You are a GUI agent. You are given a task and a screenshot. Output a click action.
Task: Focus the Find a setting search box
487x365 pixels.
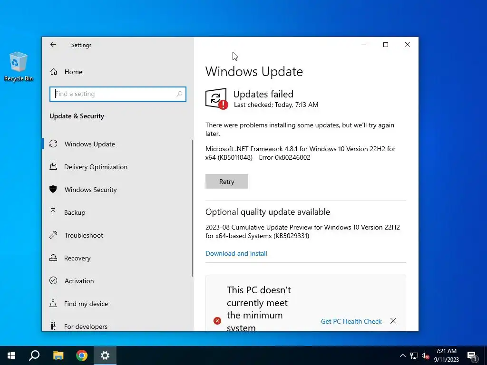coord(118,94)
